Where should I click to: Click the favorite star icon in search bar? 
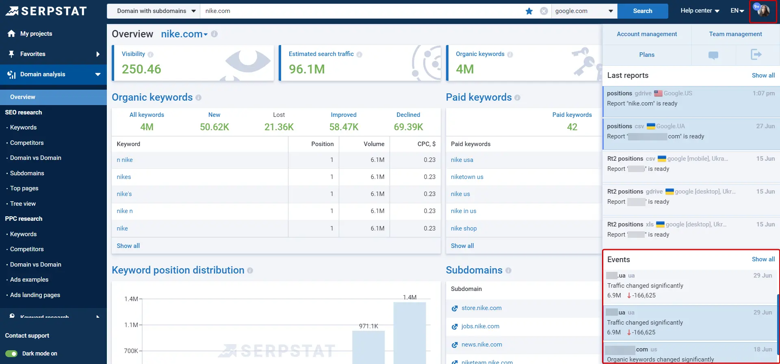click(529, 11)
